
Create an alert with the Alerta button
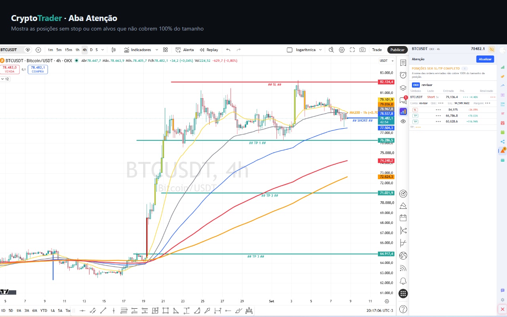tap(185, 50)
